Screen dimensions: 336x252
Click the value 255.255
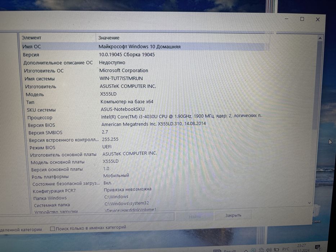click(110, 139)
